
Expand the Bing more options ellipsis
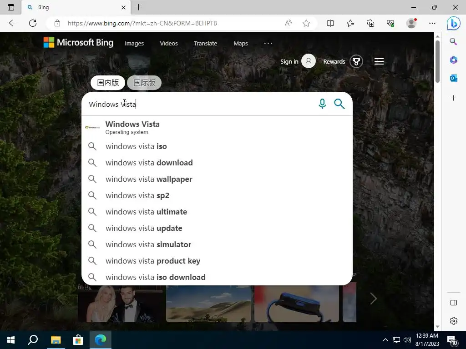click(x=268, y=43)
